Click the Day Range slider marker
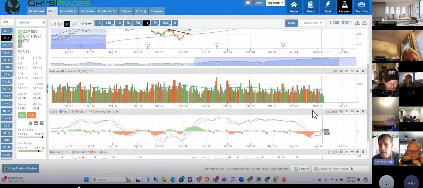Screen dimensions: 423x188 [39, 151]
